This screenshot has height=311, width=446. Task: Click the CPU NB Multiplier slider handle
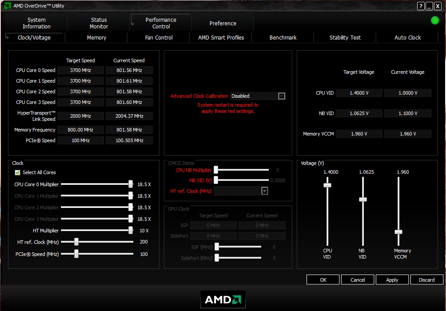point(216,170)
